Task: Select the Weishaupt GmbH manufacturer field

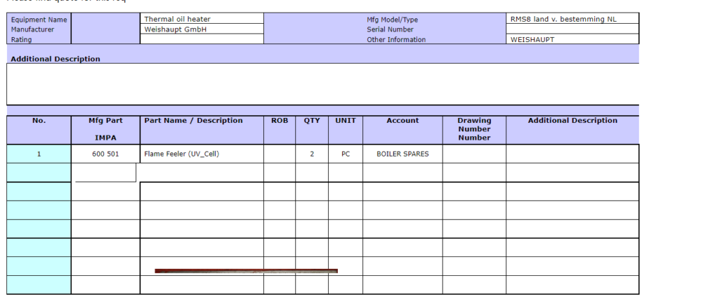Action: click(202, 29)
